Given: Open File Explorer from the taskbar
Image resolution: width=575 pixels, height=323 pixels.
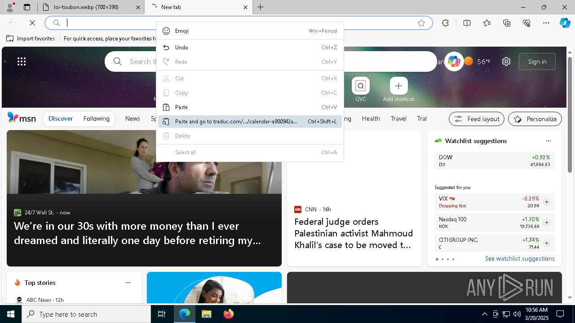Looking at the screenshot, I should pos(206,314).
